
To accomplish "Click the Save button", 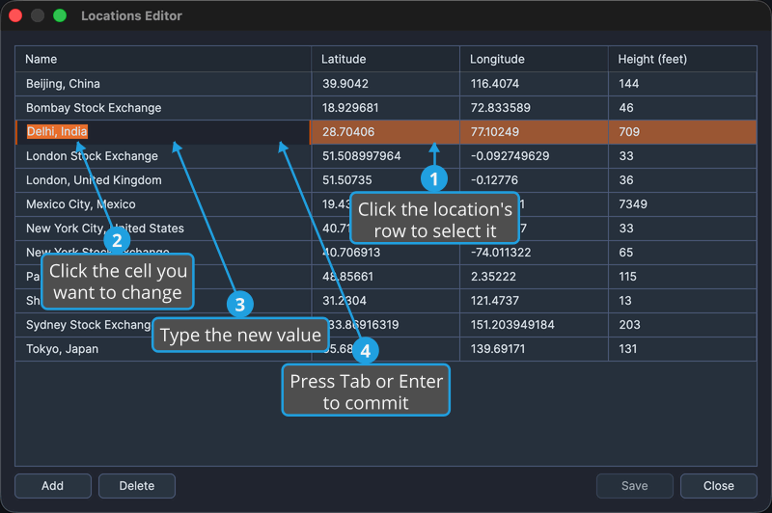I will [635, 486].
